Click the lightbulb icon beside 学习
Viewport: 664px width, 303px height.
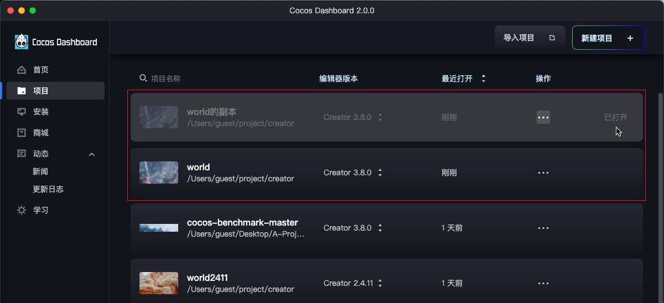[x=22, y=210]
